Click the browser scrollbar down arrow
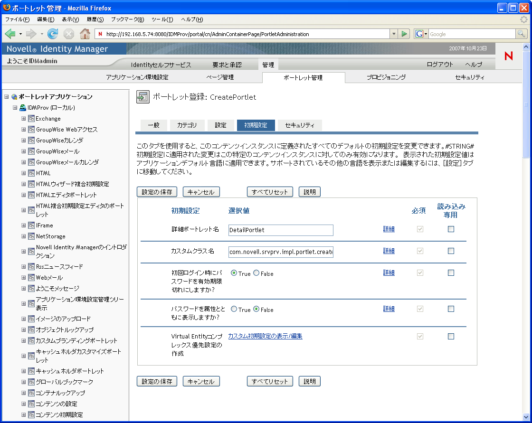This screenshot has height=423, width=532. coord(526,417)
